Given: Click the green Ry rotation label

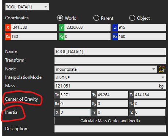Looking at the screenshot, I should click(61, 36).
